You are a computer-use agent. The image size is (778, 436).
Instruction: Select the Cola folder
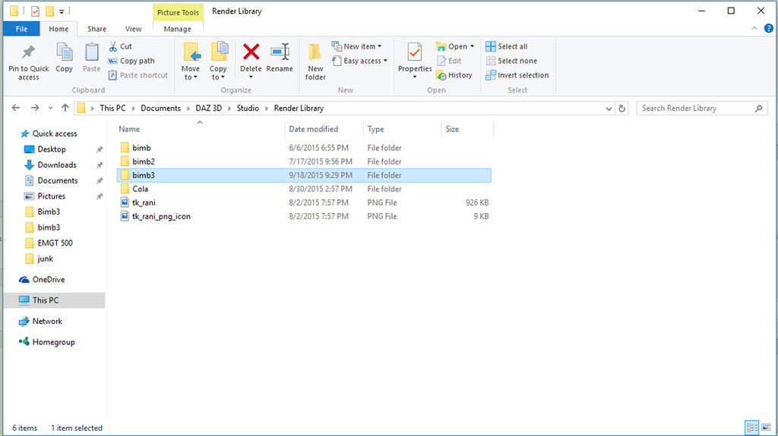tap(304, 189)
